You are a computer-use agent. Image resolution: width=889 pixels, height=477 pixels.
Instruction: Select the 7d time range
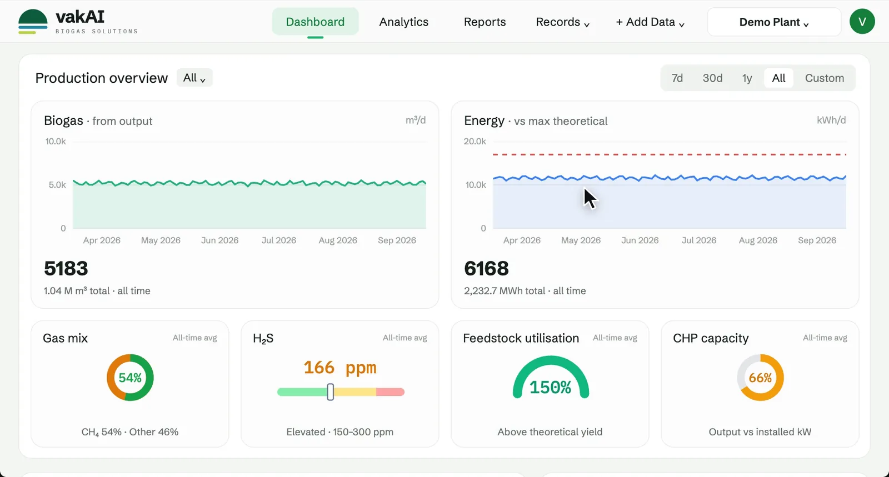point(677,78)
